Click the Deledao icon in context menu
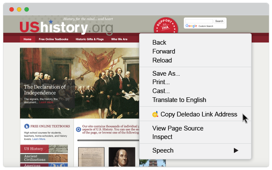 [x=155, y=114]
